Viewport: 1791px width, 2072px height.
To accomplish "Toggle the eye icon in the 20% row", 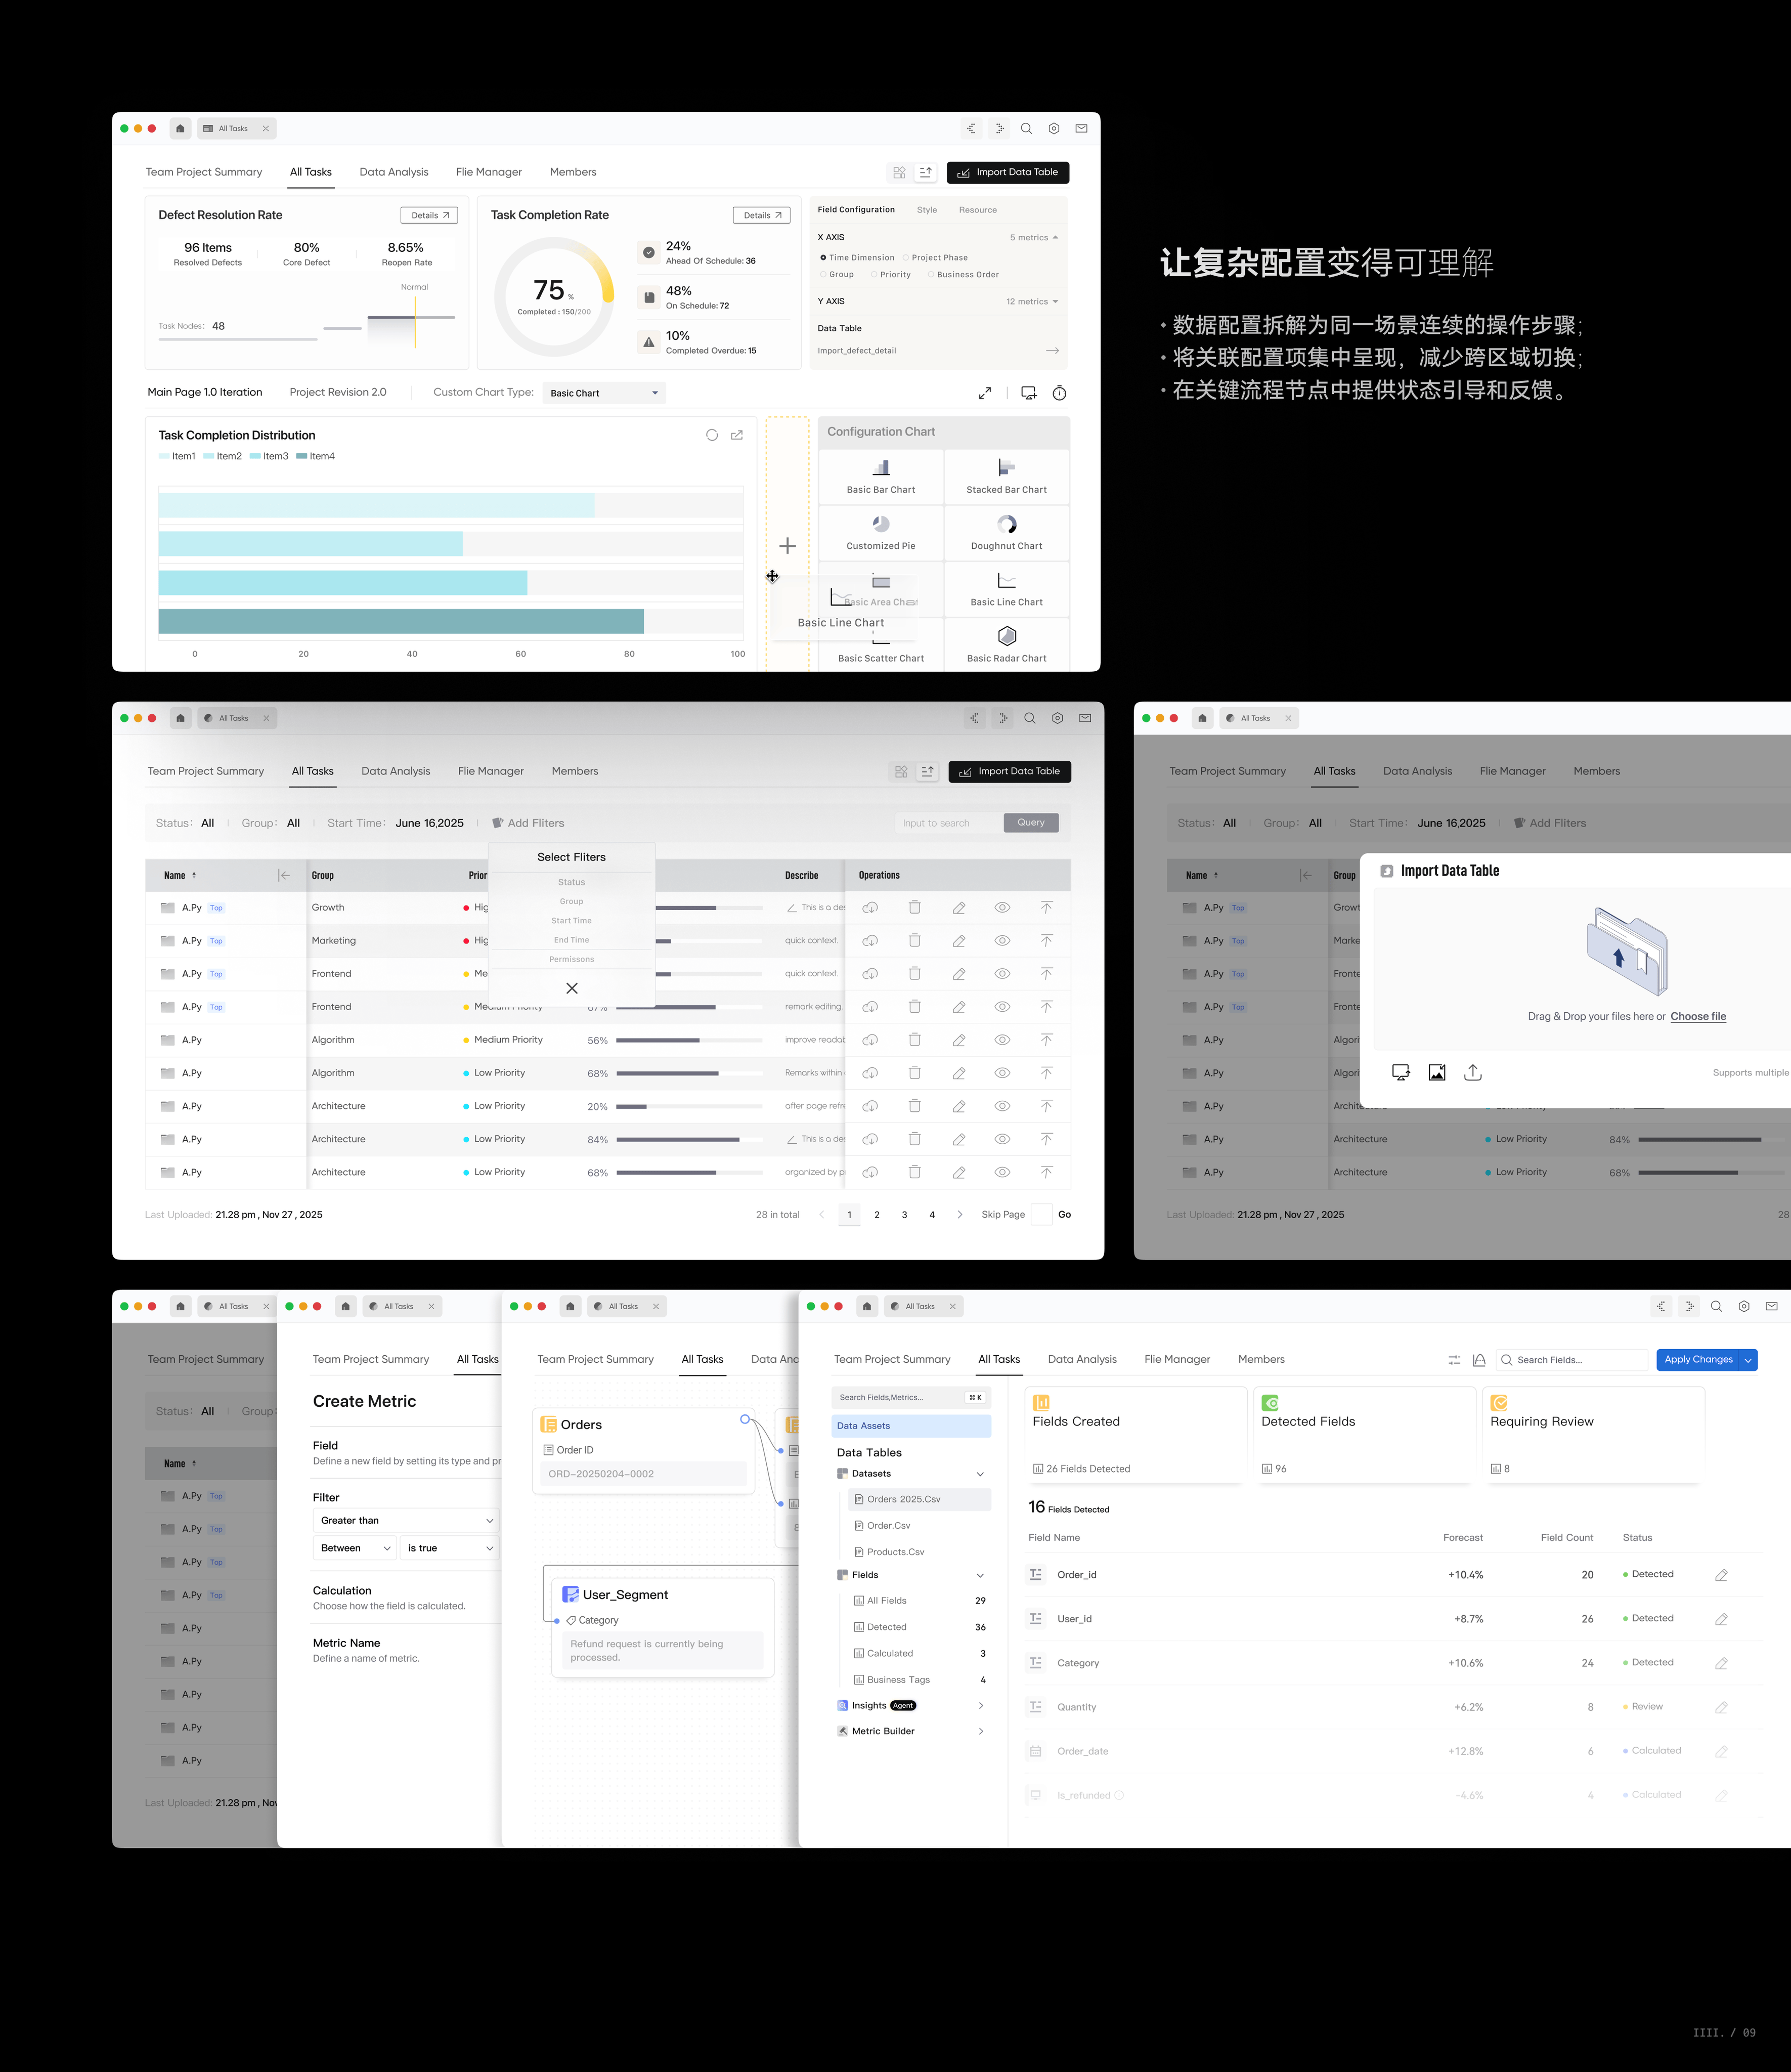I will click(1002, 1106).
